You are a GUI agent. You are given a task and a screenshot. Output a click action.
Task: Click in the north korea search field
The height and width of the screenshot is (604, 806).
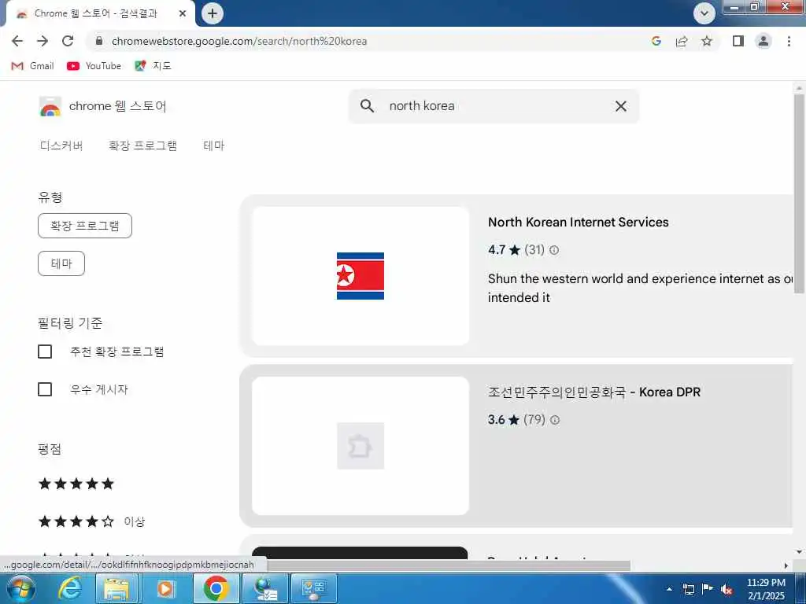pyautogui.click(x=494, y=106)
